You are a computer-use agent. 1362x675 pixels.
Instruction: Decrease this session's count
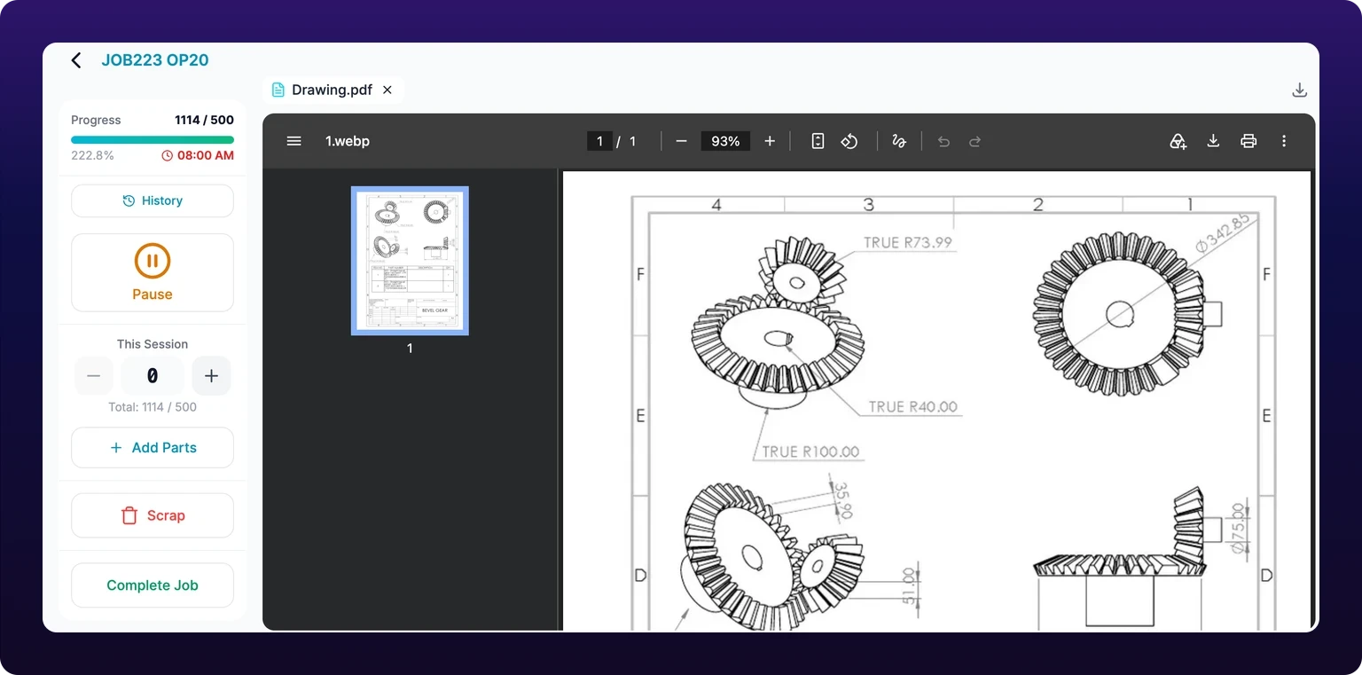[x=94, y=376]
